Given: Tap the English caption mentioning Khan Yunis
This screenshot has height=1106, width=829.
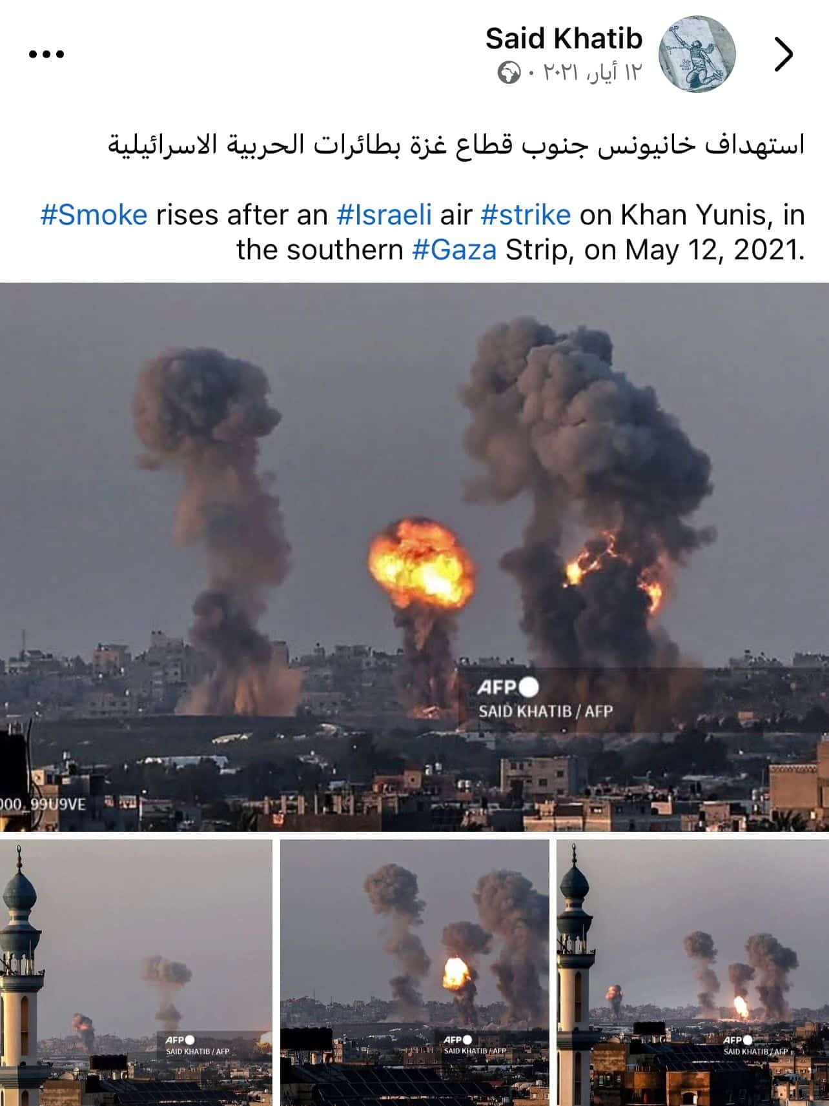Looking at the screenshot, I should pos(423,232).
